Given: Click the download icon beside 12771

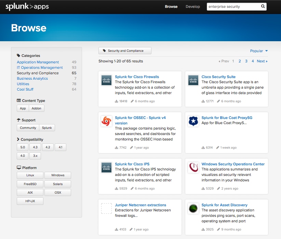Looking at the screenshot, I should pos(203,101).
